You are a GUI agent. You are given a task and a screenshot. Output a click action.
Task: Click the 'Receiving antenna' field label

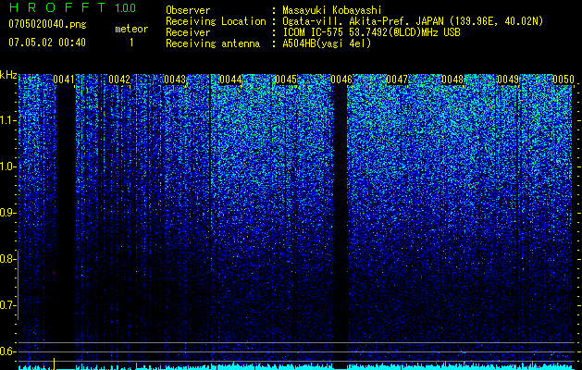tap(213, 43)
